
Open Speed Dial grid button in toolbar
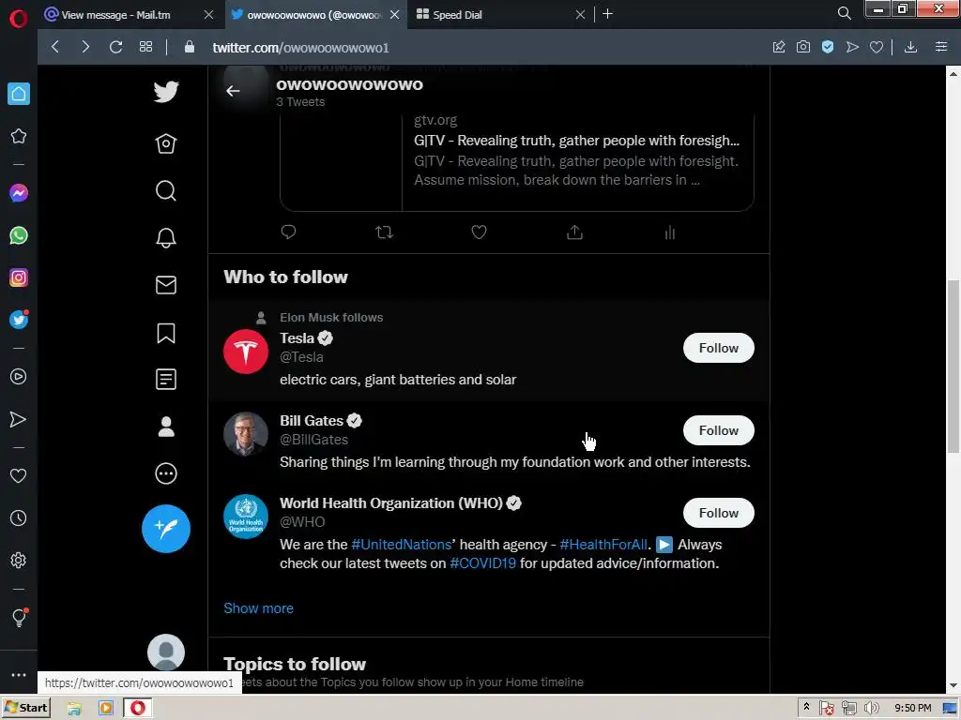point(145,47)
